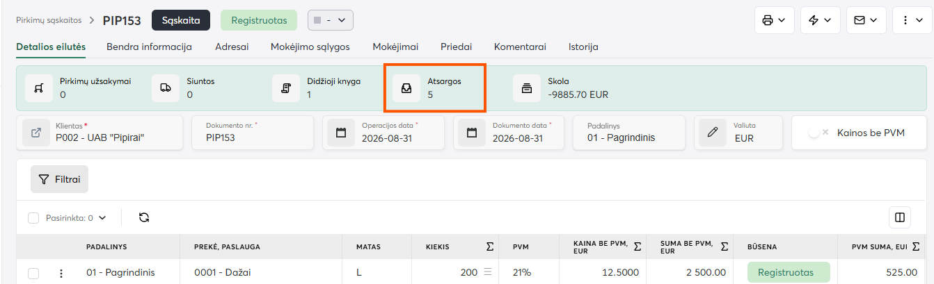Click the Pirkimų sąskaitos breadcrumb link

49,21
